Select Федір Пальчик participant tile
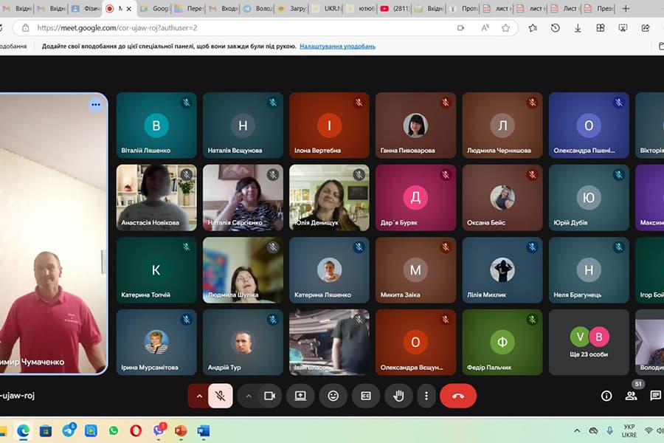Screen dimensions: 664x443 pos(502,342)
